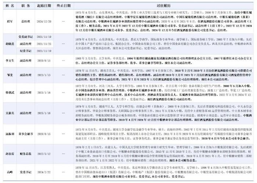Select 副总经理 in 韩朝武's row

tap(26, 93)
